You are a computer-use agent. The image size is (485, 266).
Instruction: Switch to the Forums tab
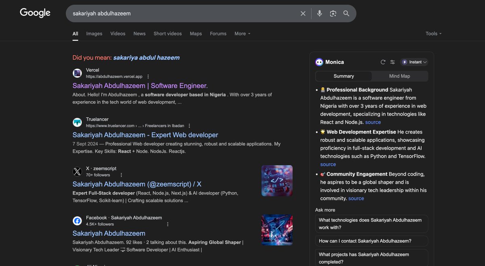(x=218, y=34)
